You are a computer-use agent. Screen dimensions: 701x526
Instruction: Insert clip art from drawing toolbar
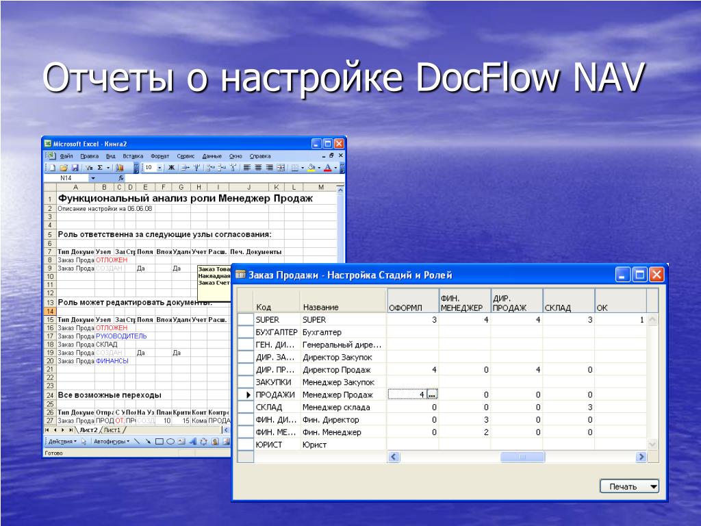click(215, 442)
